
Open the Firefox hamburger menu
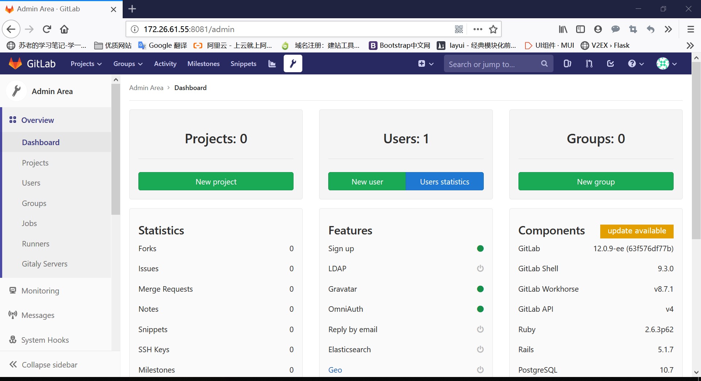(x=690, y=29)
